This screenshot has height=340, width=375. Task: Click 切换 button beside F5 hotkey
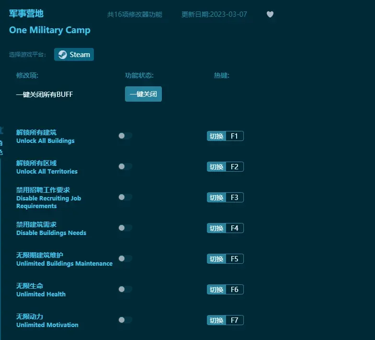tap(216, 258)
